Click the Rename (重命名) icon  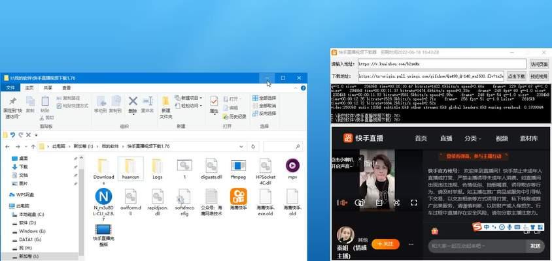tap(148, 101)
